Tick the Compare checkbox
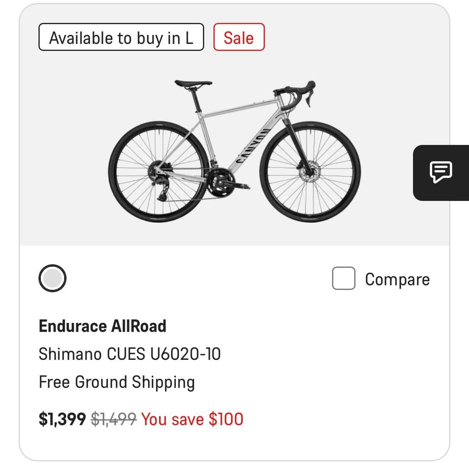 coord(343,278)
